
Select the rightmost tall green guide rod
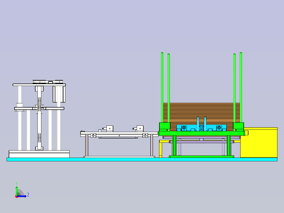point(241,87)
